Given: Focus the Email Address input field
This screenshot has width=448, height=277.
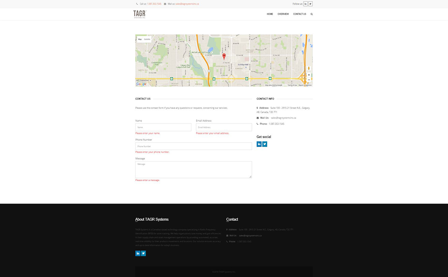Looking at the screenshot, I should pyautogui.click(x=224, y=127).
